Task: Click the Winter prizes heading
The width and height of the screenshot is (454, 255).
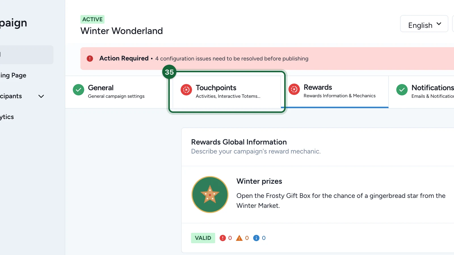Action: 259,181
